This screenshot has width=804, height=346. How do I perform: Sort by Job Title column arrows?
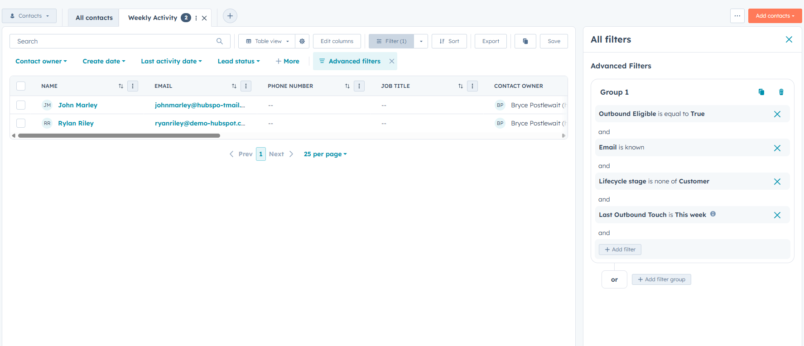(x=461, y=86)
